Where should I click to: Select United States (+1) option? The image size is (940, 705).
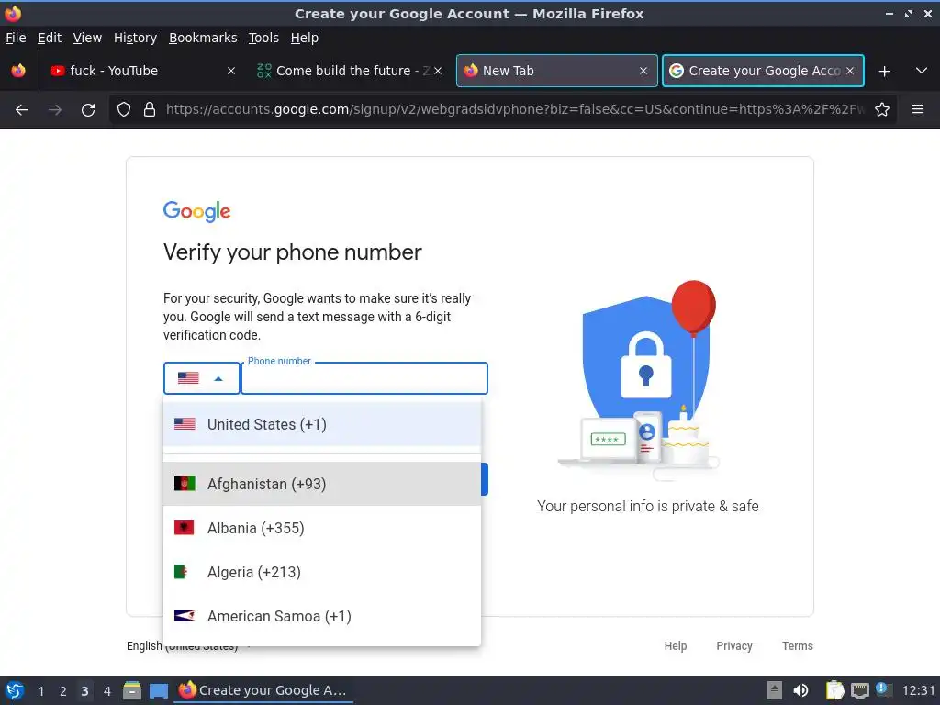pyautogui.click(x=322, y=424)
